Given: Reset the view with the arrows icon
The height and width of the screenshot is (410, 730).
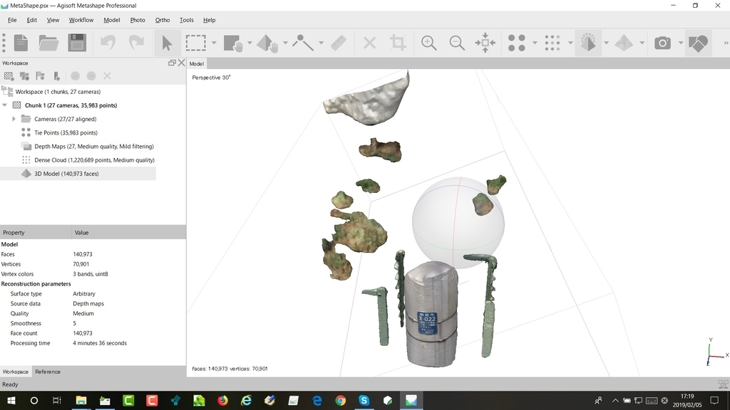Looking at the screenshot, I should pos(485,43).
